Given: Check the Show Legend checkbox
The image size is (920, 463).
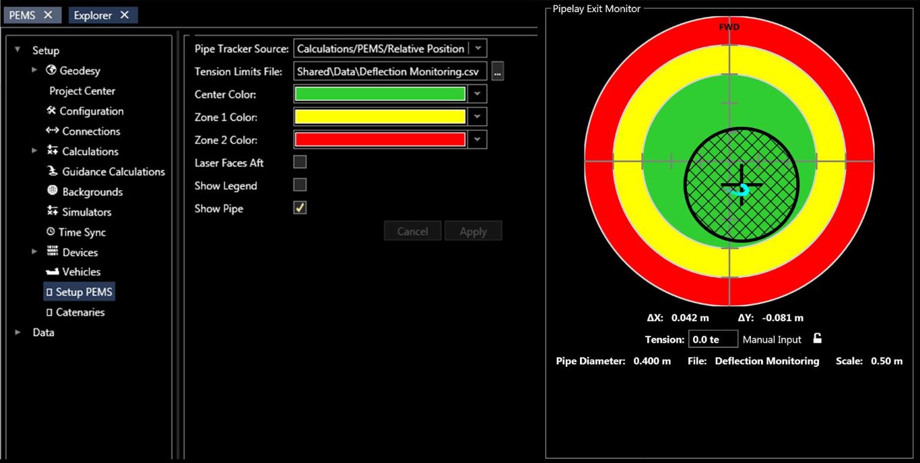Looking at the screenshot, I should point(300,185).
